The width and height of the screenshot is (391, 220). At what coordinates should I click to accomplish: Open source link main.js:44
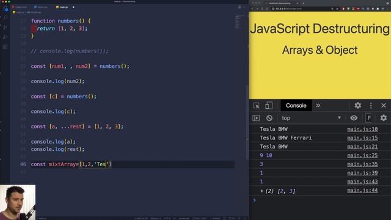point(362,191)
